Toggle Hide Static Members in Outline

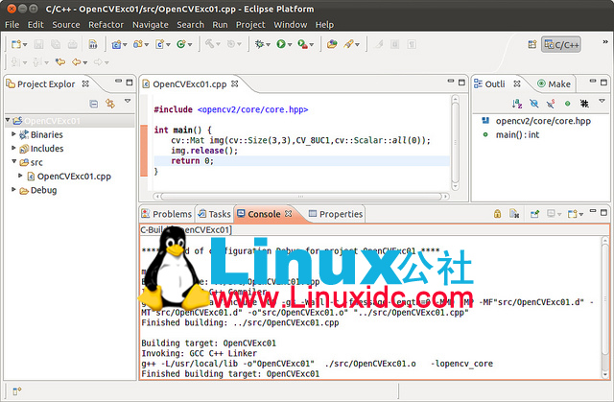pos(551,104)
